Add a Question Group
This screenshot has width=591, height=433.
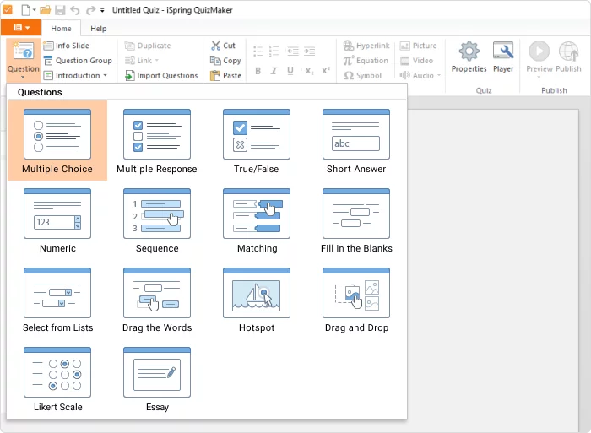click(78, 61)
